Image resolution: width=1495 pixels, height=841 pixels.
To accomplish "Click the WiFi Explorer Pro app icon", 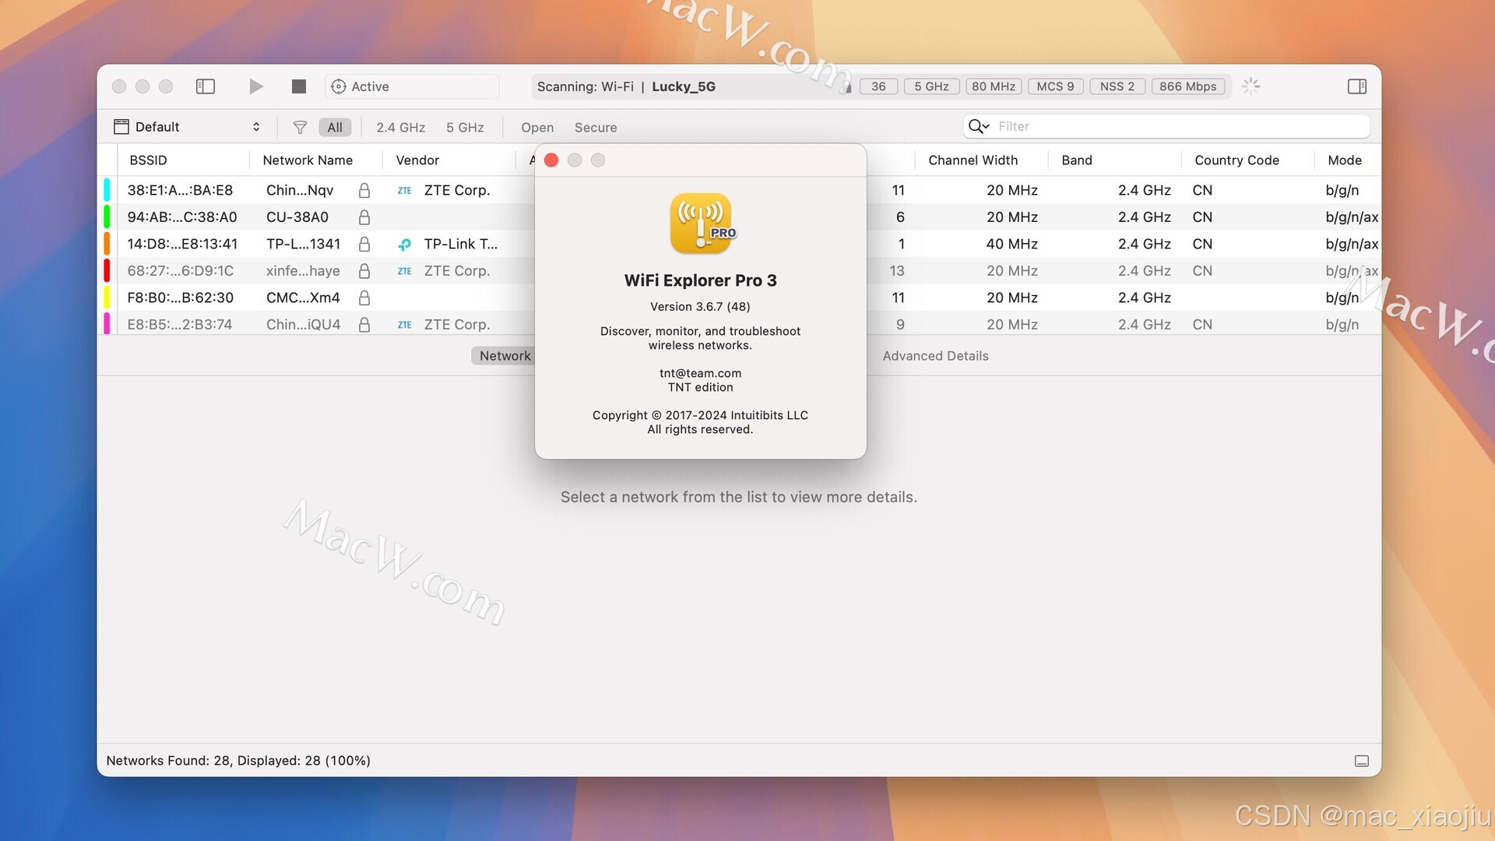I will point(701,223).
